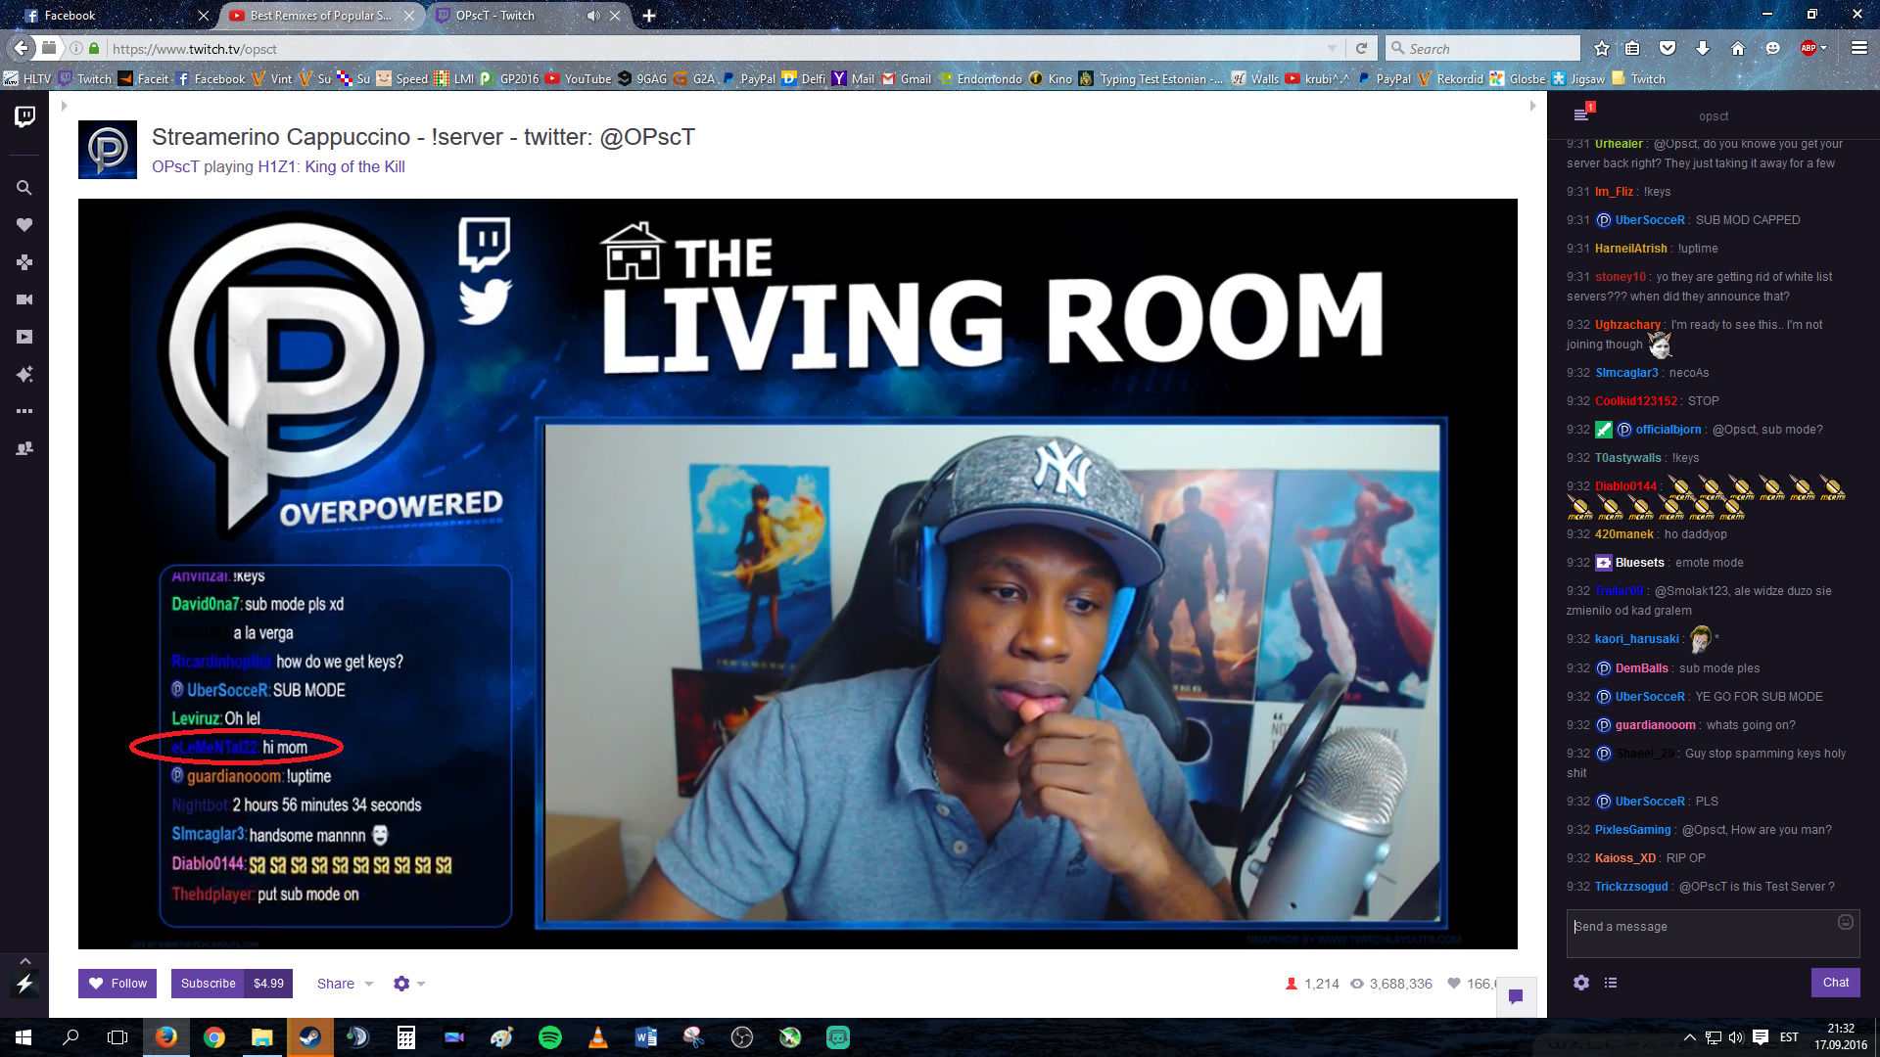Open channels camera icon in sidebar
The height and width of the screenshot is (1057, 1880).
click(x=24, y=299)
